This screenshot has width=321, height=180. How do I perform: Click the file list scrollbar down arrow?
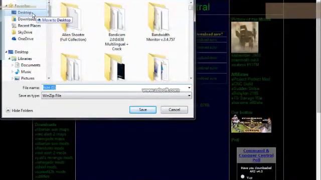point(191,78)
